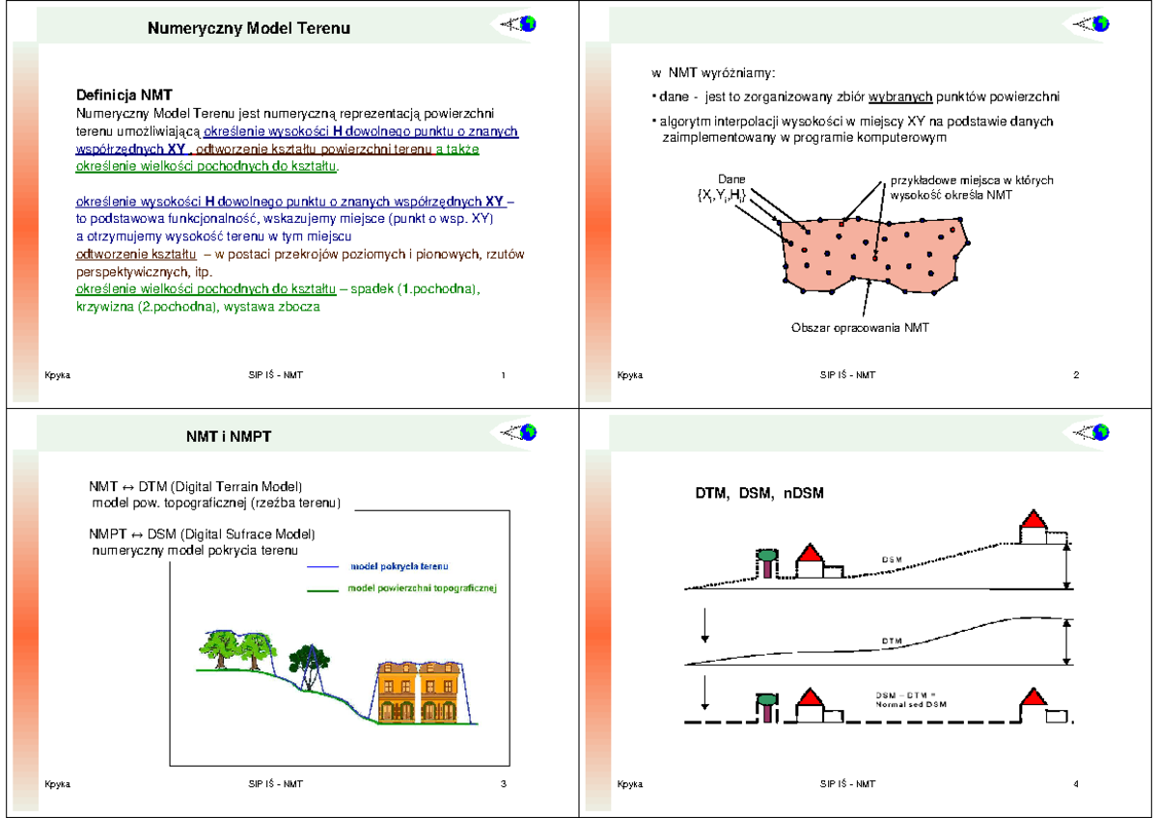Screen dimensions: 1158x818
Task: Click the globe logo on slide 4
Action: point(1100,433)
